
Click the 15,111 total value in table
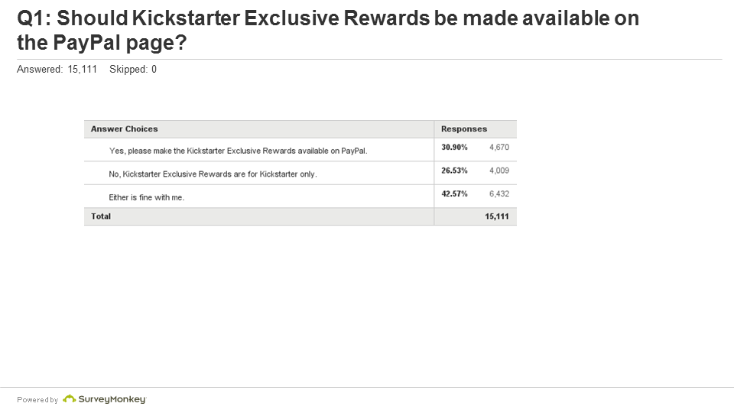[496, 216]
